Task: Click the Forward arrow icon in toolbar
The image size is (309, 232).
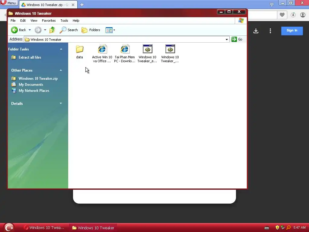Action: click(x=38, y=30)
